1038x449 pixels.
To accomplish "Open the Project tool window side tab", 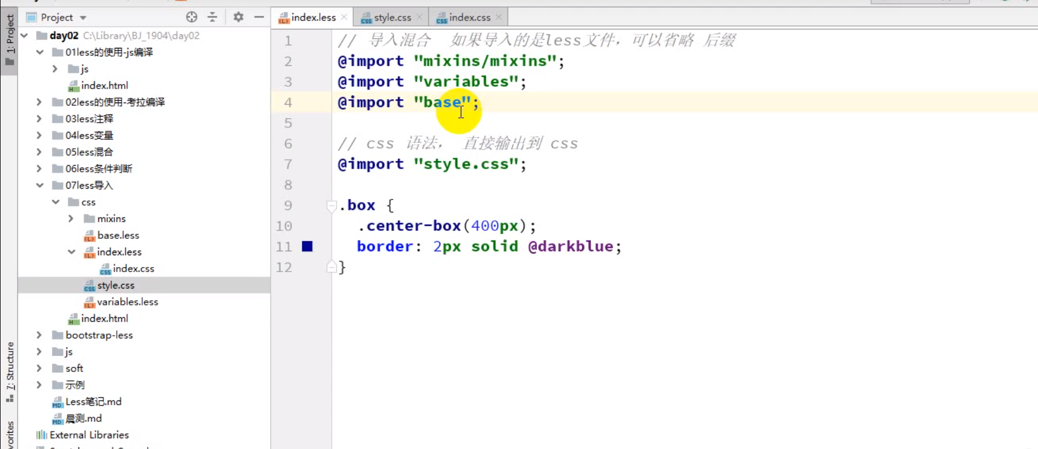I will click(x=10, y=41).
